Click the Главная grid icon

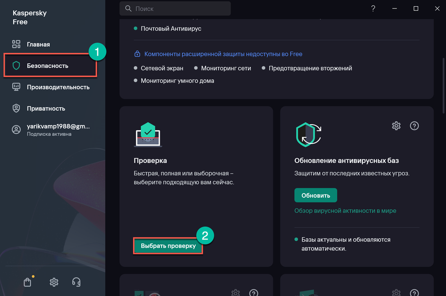[16, 44]
